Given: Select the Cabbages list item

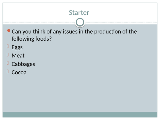Looking at the screenshot, I should point(23,64).
